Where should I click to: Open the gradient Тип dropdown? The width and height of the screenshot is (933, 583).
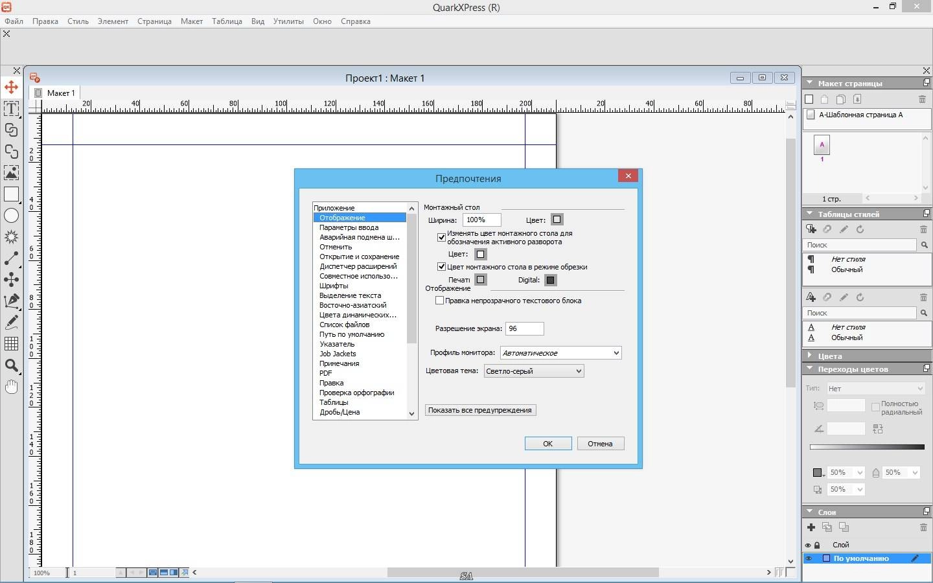coord(876,388)
